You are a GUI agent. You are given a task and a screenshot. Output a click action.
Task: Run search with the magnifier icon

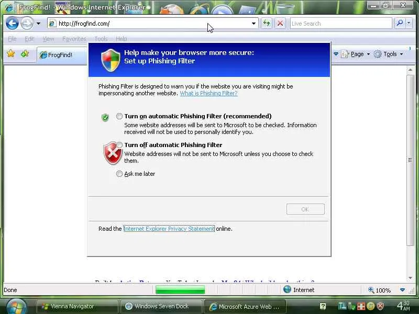tap(400, 23)
